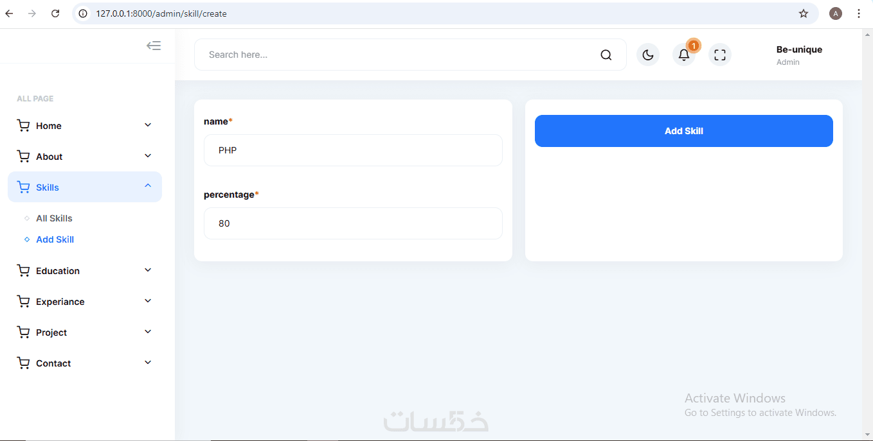Open notifications via the bell icon
This screenshot has height=441, width=873.
(x=684, y=55)
